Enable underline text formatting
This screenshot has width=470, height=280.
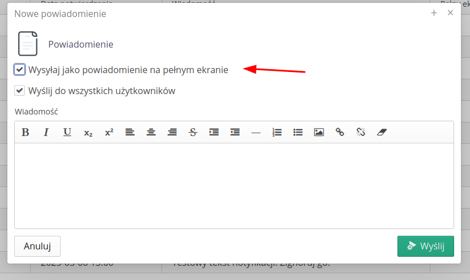[67, 132]
